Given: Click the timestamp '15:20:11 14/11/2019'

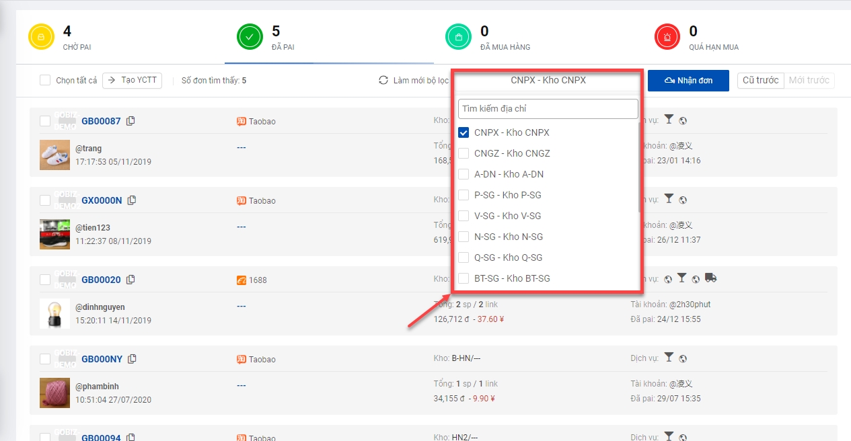Looking at the screenshot, I should pos(113,321).
